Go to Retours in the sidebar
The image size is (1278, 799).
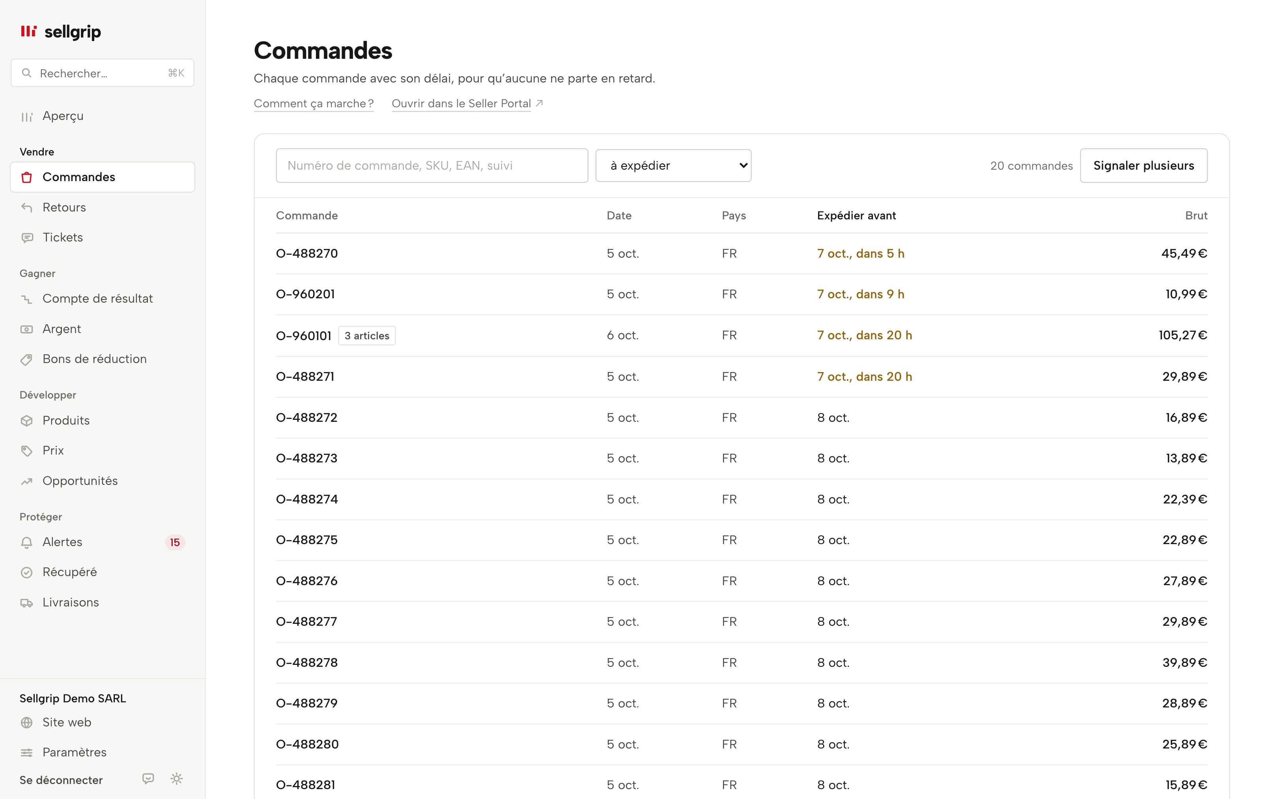(103, 207)
